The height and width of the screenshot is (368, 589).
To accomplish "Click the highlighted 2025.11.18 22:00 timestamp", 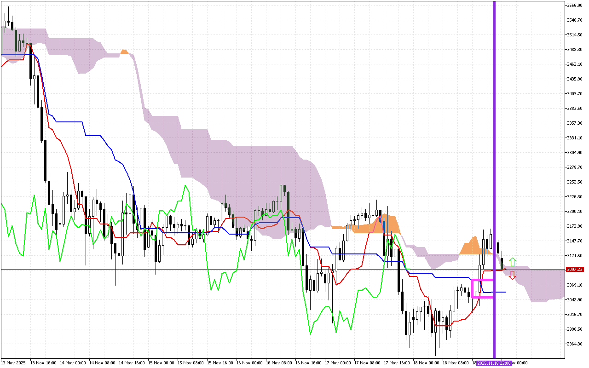I will pos(493,362).
